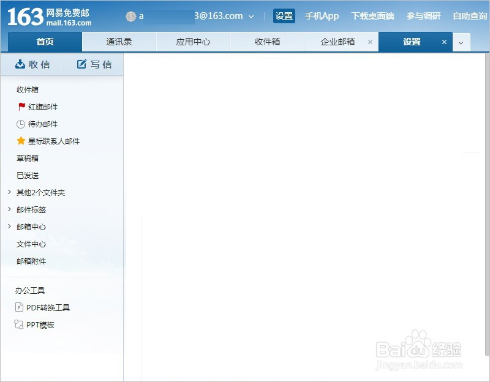Select the PPT模板 icon
Viewport: 490px width, 382px height.
[19, 324]
